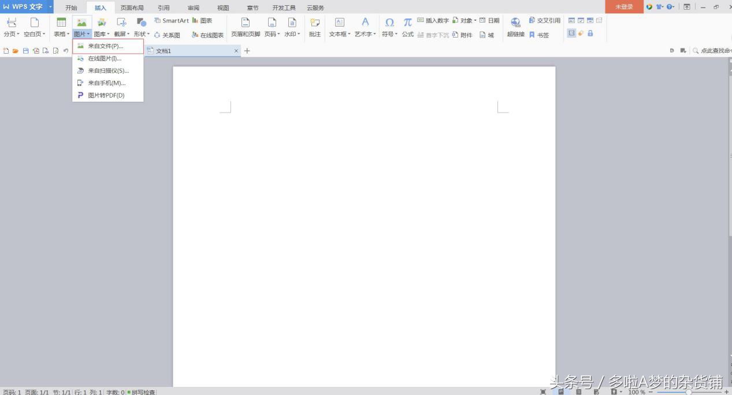Insert a blank page via 空白页
732x395 pixels.
click(35, 23)
